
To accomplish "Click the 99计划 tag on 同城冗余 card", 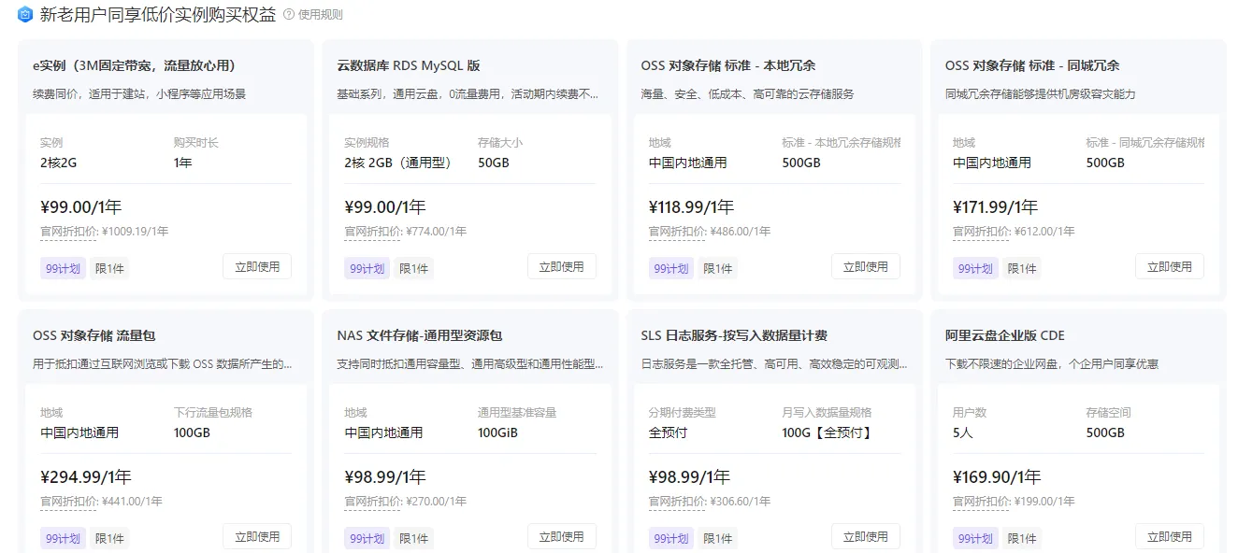I will 974,266.
